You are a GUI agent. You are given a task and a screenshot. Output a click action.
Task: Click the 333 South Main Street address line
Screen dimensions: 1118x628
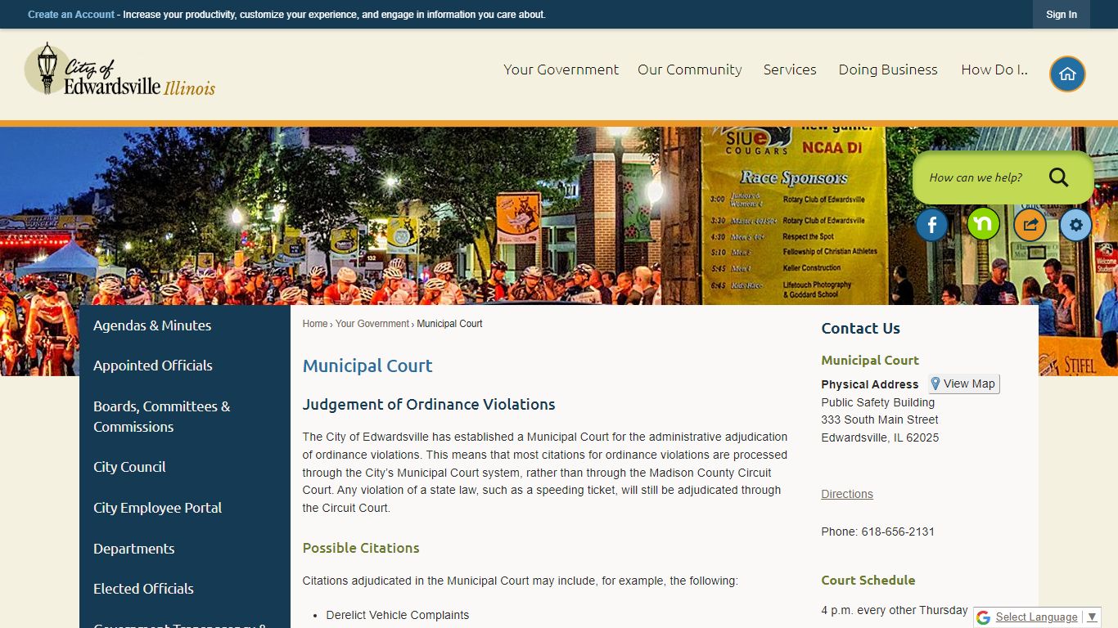pyautogui.click(x=880, y=419)
